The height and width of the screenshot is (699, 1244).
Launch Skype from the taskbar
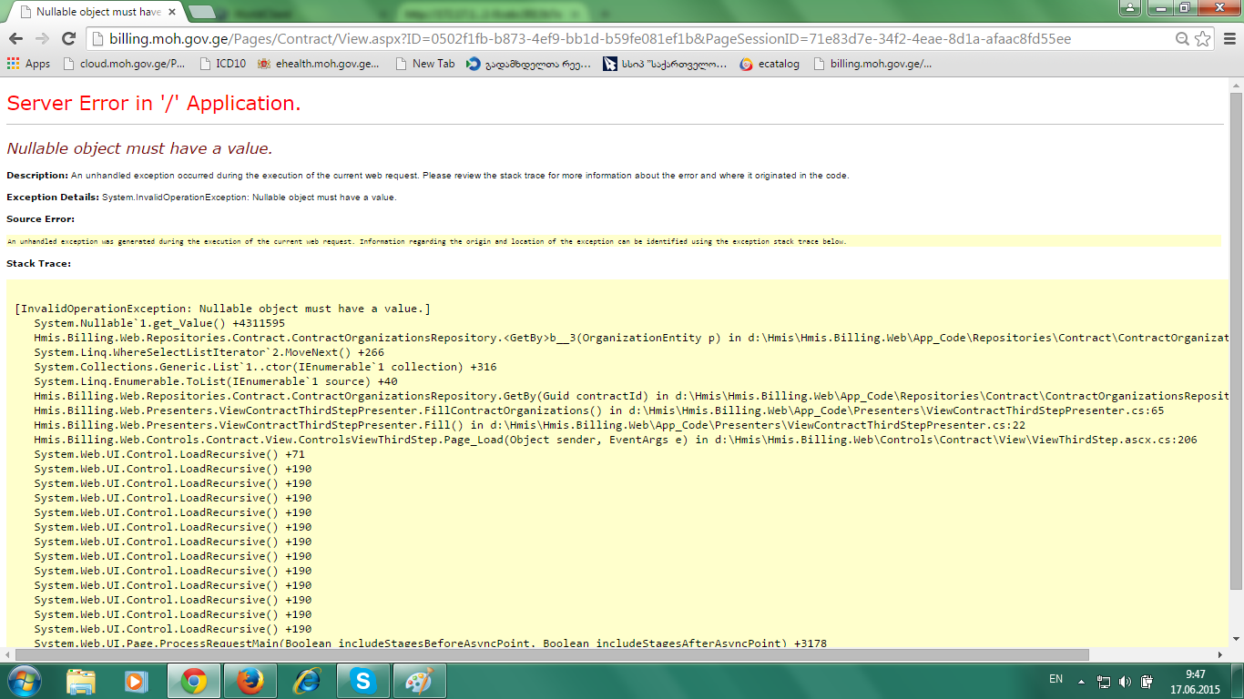pyautogui.click(x=362, y=681)
